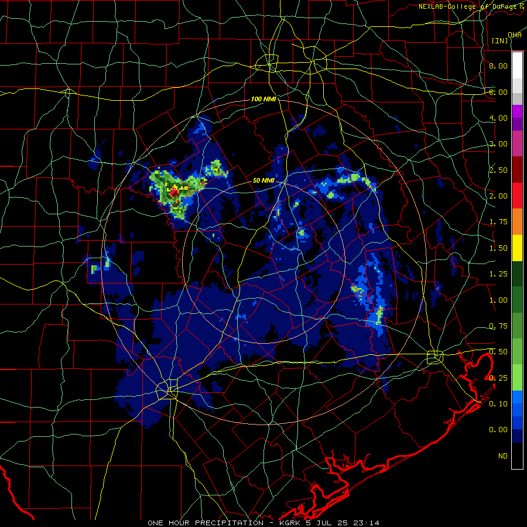Click the 1.25 legend value
Viewport: 527px width, 527px height.
tap(498, 274)
